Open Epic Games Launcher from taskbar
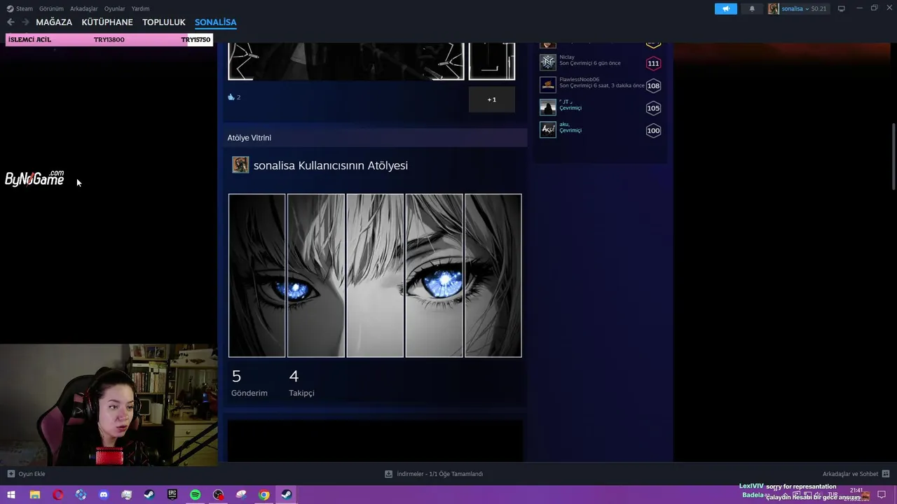The height and width of the screenshot is (504, 897). tap(172, 495)
